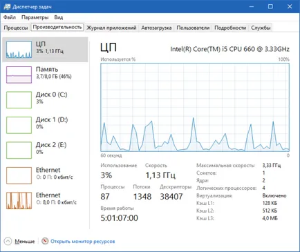The width and height of the screenshot is (300, 252).
Task: Click the Логических процессоров label
Action: click(226, 188)
